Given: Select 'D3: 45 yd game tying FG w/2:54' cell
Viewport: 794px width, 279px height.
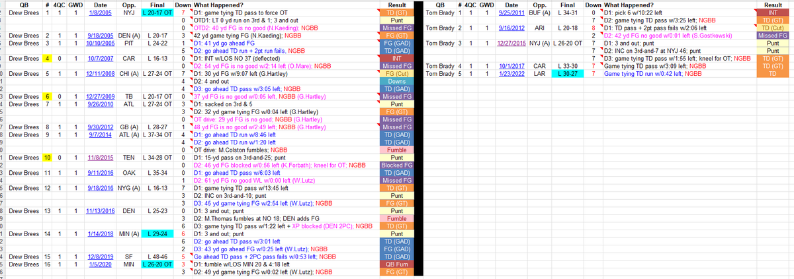Looking at the screenshot, I should tap(285, 203).
